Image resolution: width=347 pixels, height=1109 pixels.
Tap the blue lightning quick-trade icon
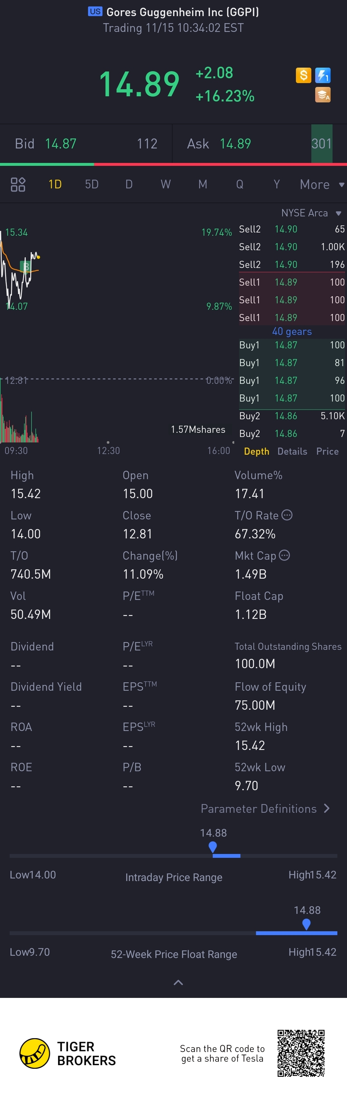[323, 75]
